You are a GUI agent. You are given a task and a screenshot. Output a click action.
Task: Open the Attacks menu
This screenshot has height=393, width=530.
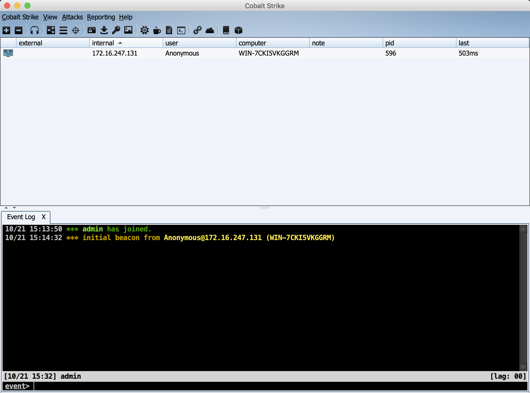[72, 17]
